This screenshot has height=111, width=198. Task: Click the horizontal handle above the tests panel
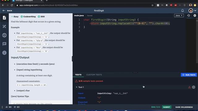point(135,72)
